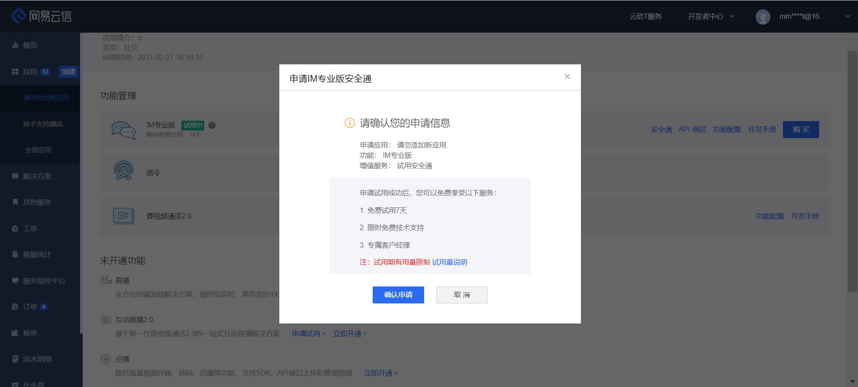Click the 其他服务 bookmark icon
This screenshot has width=858, height=387.
coord(15,202)
